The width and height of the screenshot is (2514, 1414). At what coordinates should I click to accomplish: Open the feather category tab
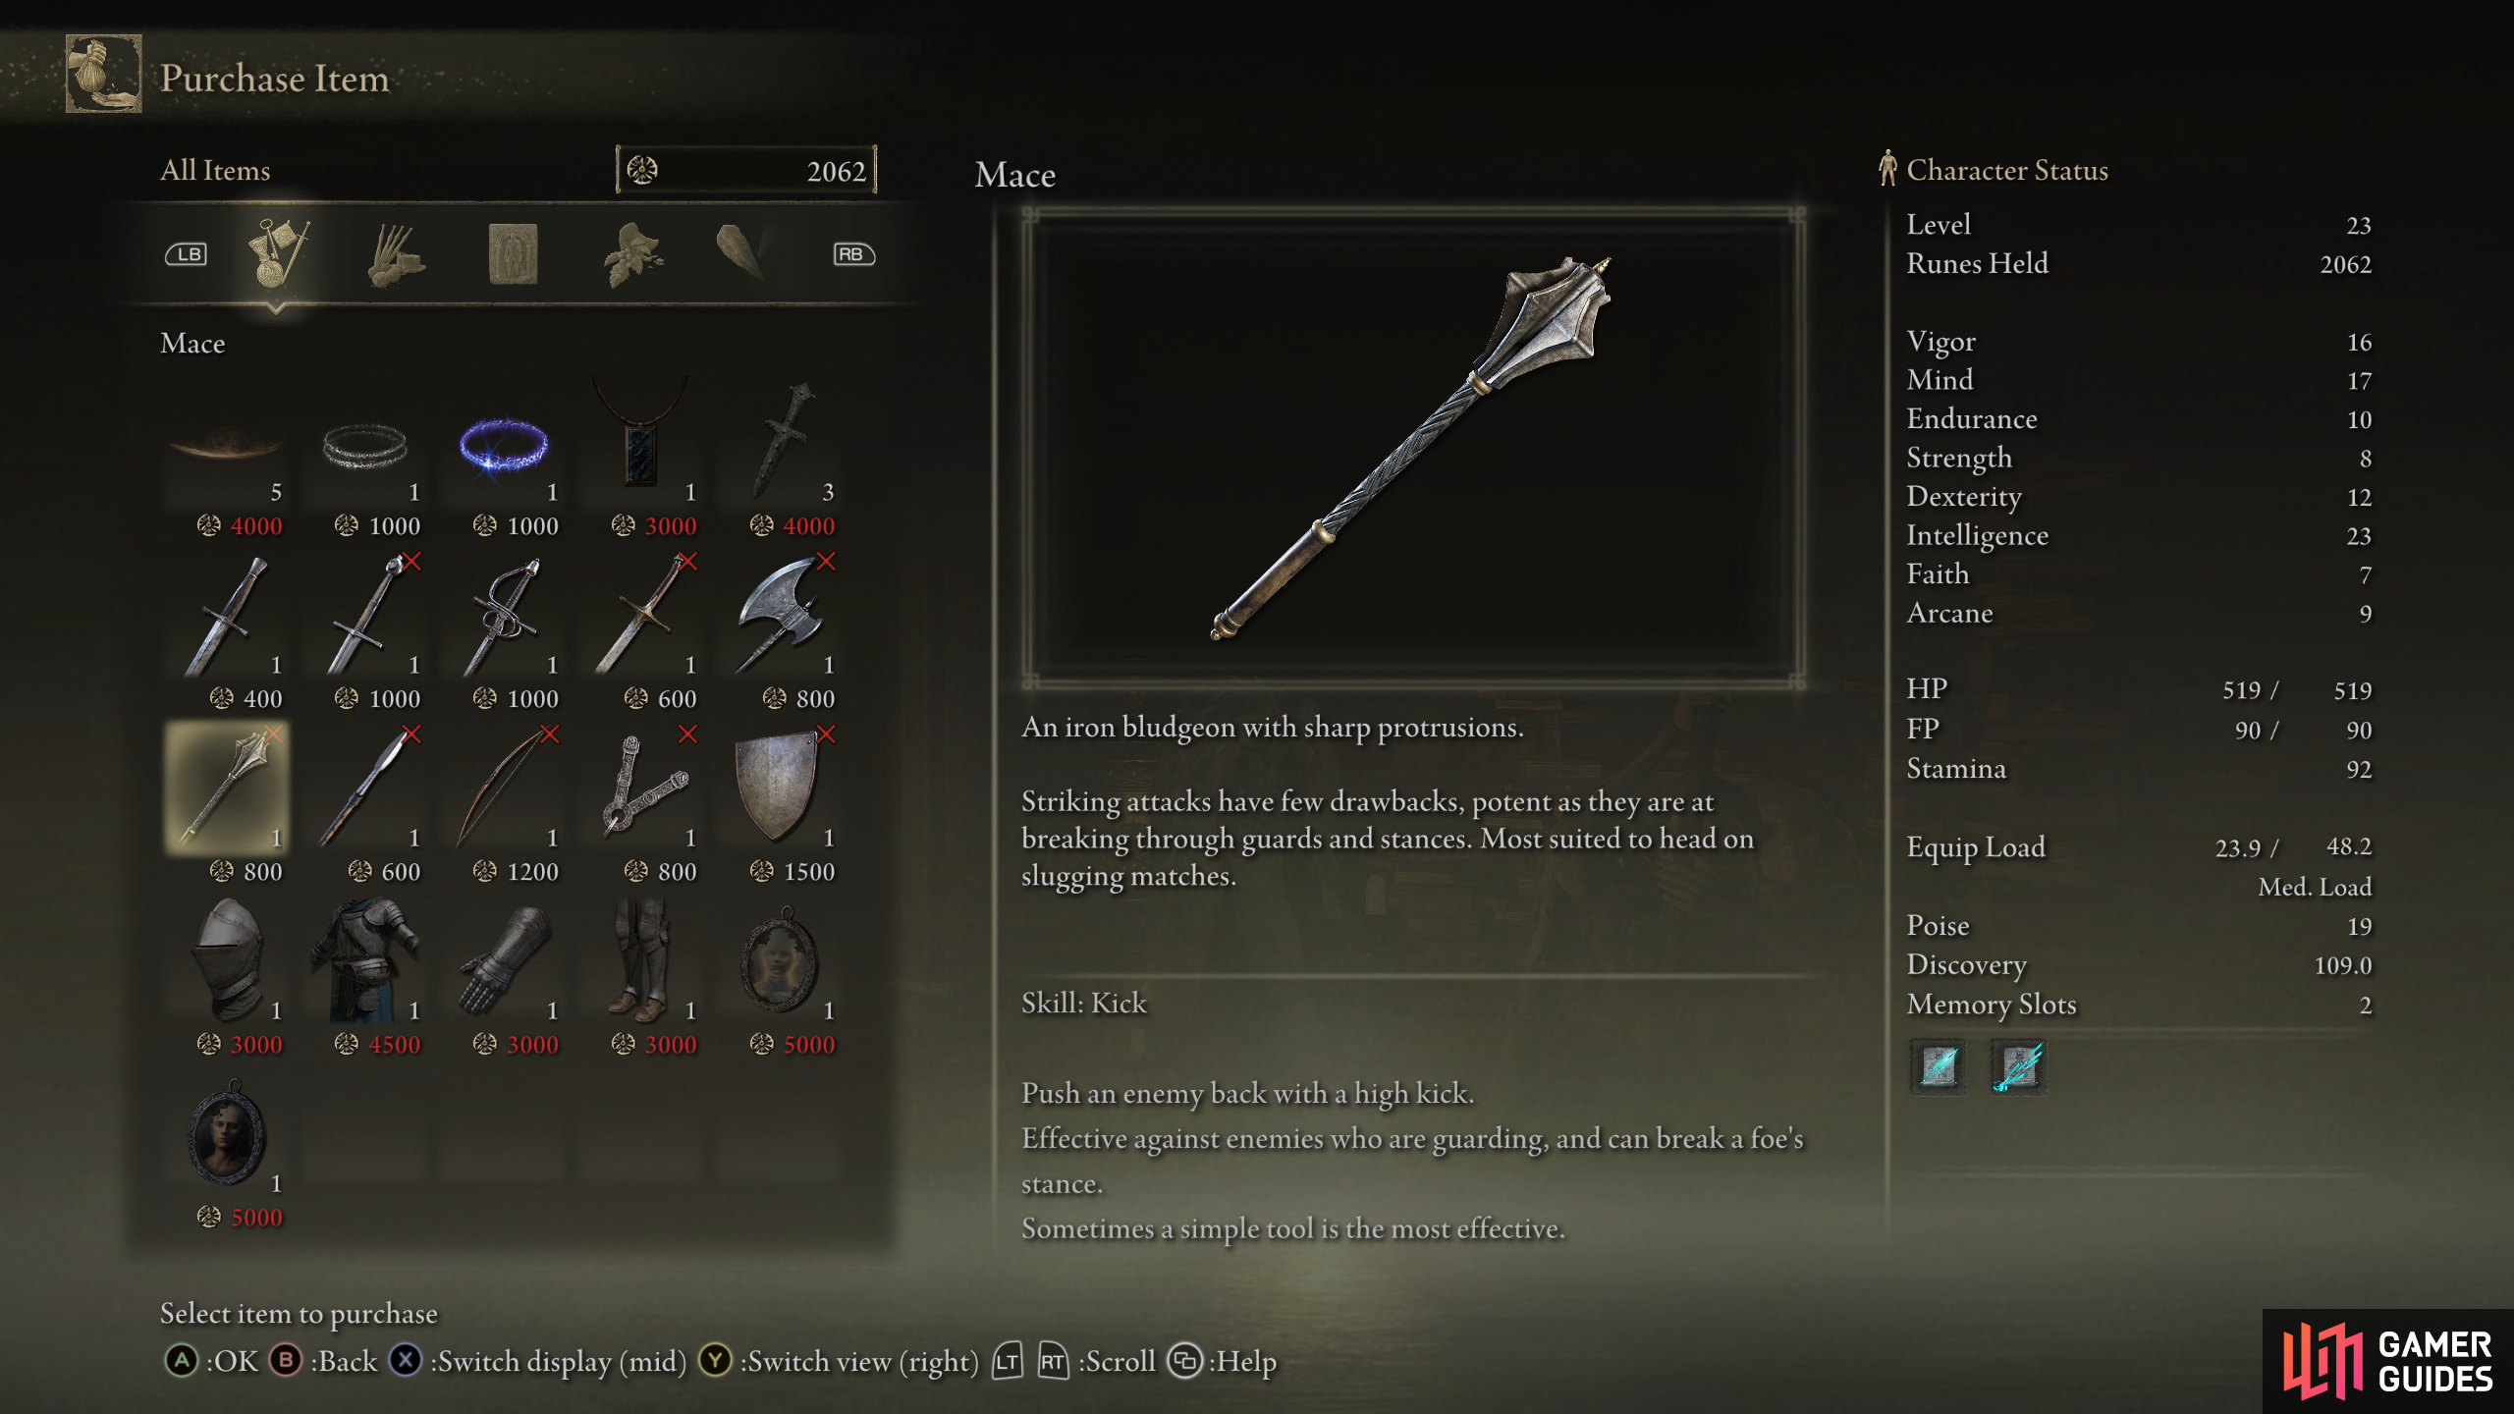740,251
